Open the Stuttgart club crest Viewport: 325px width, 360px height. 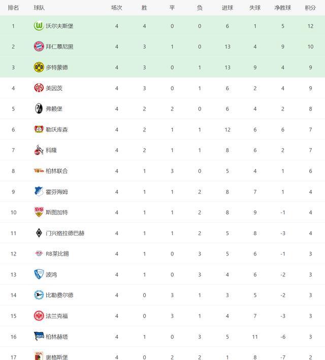pos(39,212)
